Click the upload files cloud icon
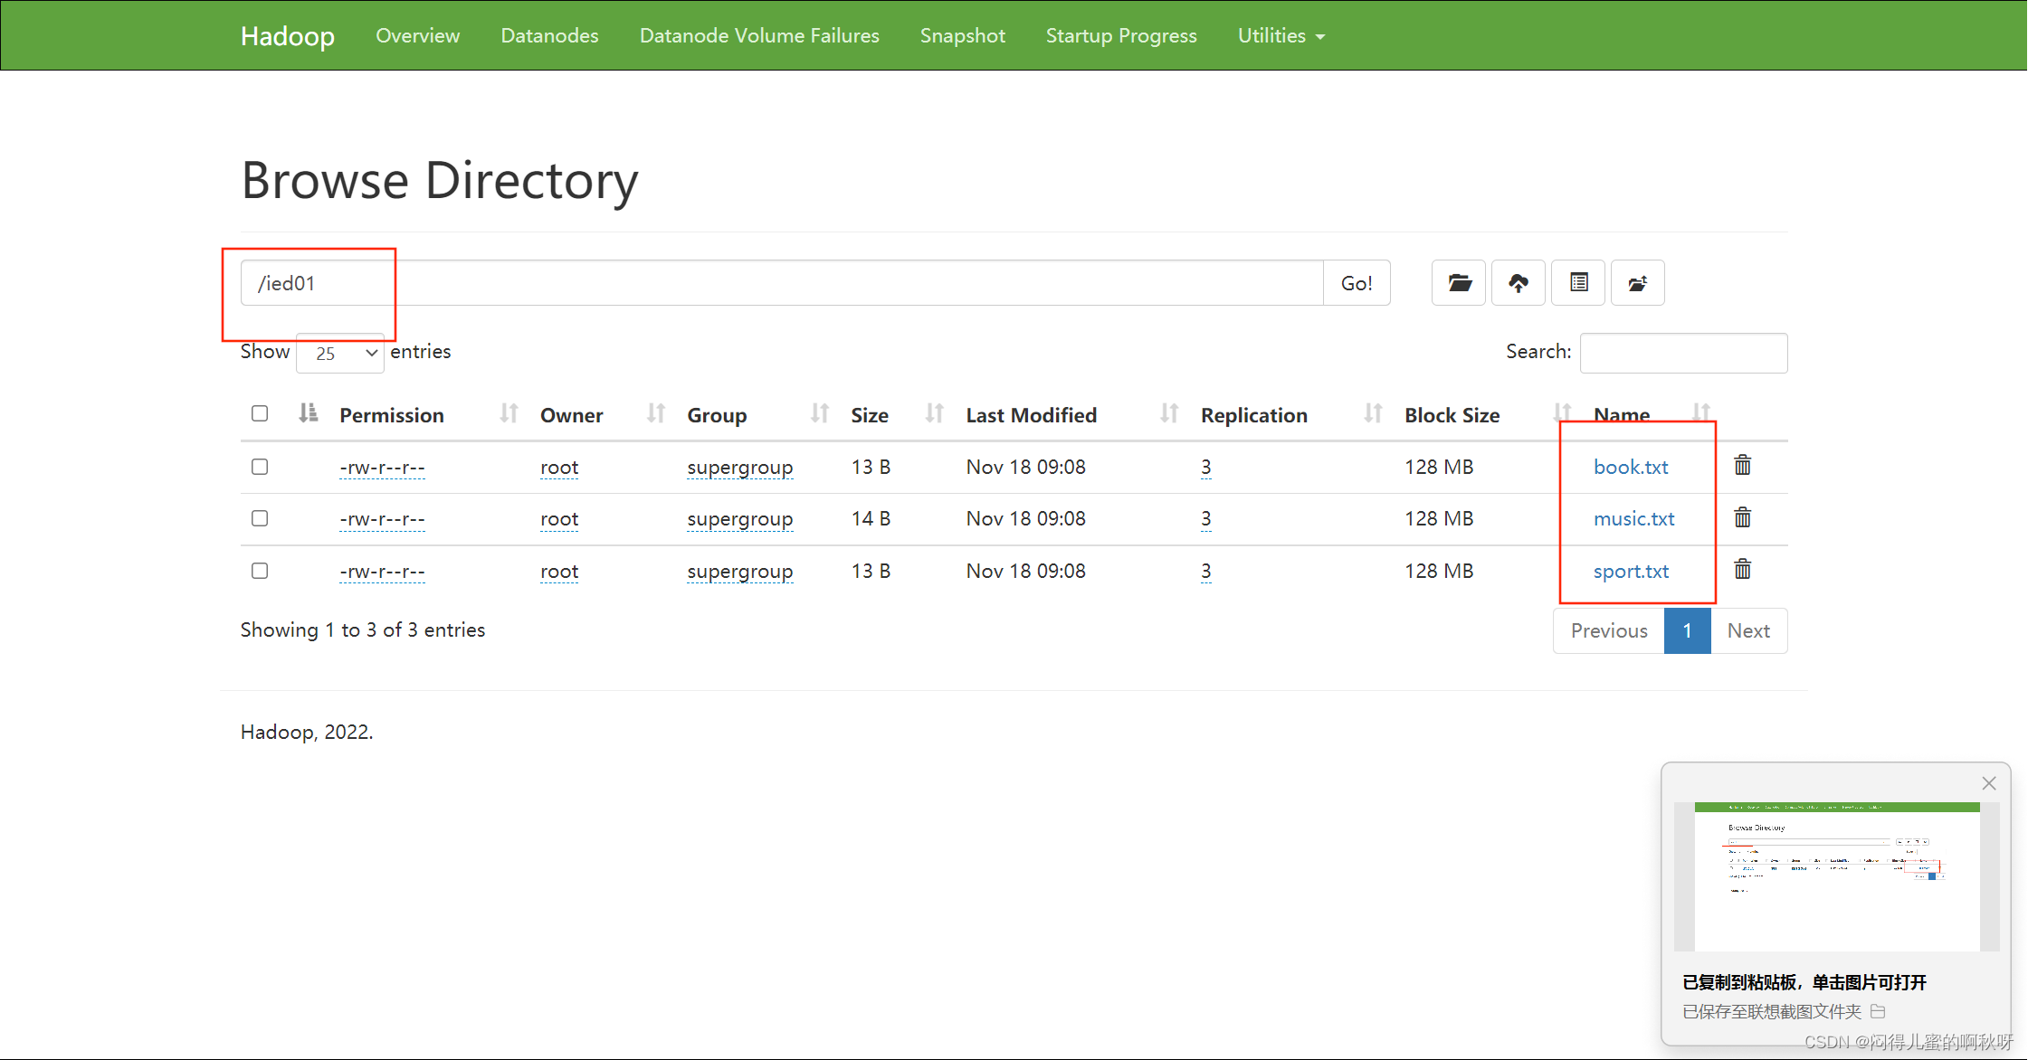 pyautogui.click(x=1519, y=283)
